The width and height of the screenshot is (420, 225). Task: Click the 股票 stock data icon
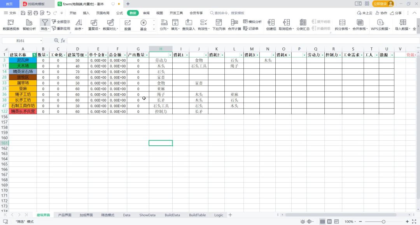tap(128, 24)
